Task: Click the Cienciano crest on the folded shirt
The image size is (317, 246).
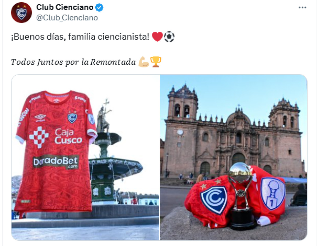Action: click(214, 200)
